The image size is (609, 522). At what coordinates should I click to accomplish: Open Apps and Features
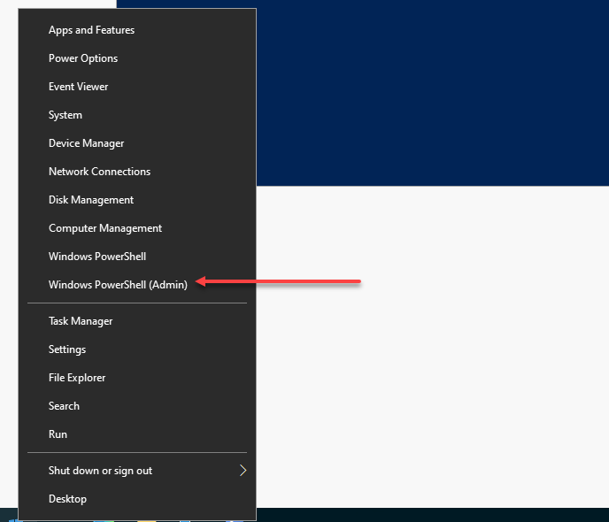pyautogui.click(x=137, y=30)
